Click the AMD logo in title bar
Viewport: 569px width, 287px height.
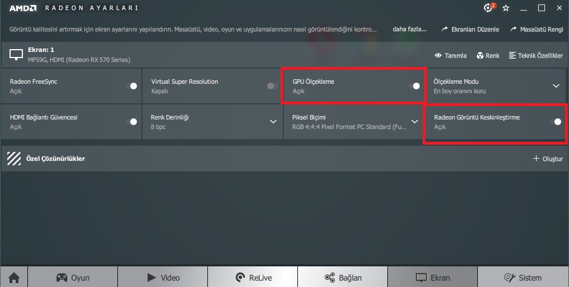point(23,8)
